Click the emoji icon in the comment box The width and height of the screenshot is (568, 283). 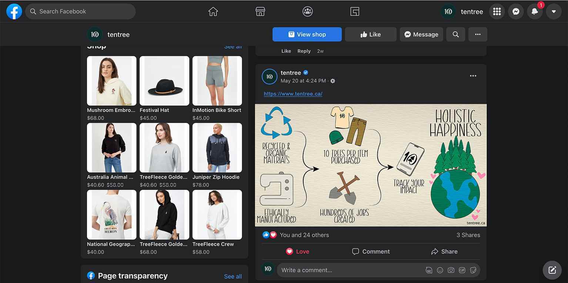point(440,270)
